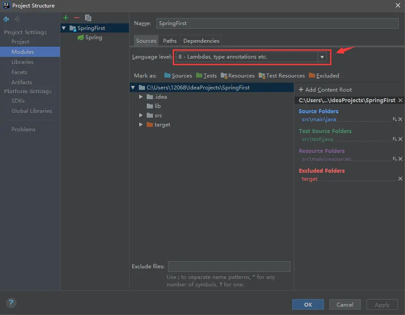The height and width of the screenshot is (315, 405).
Task: Open help with question mark icon
Action: click(11, 303)
